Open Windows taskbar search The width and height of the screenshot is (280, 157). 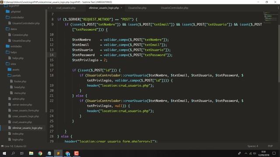[x=13, y=153]
